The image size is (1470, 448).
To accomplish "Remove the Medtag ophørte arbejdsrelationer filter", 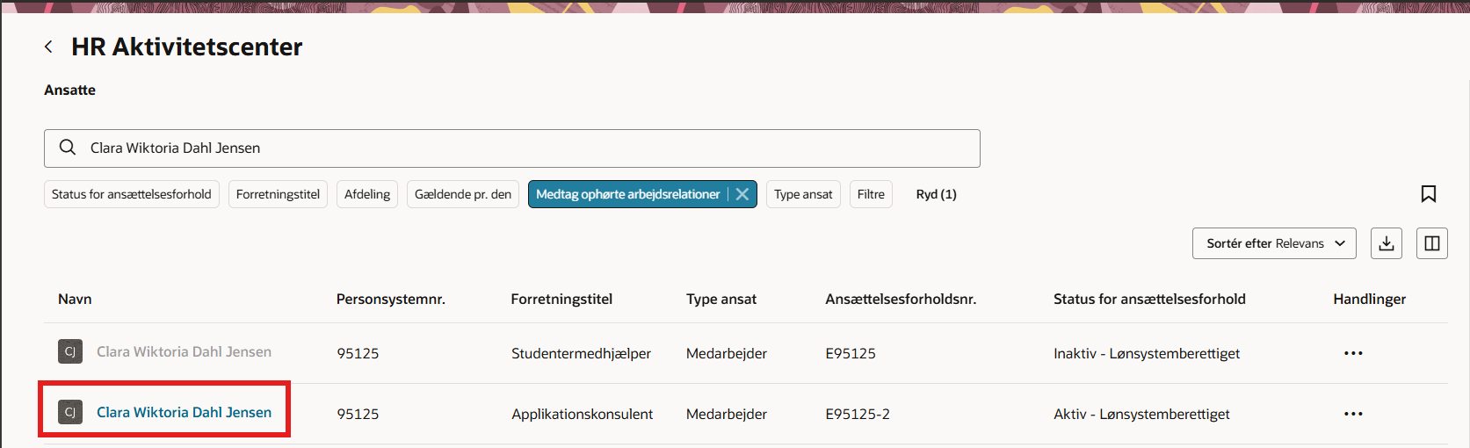I will coord(742,194).
